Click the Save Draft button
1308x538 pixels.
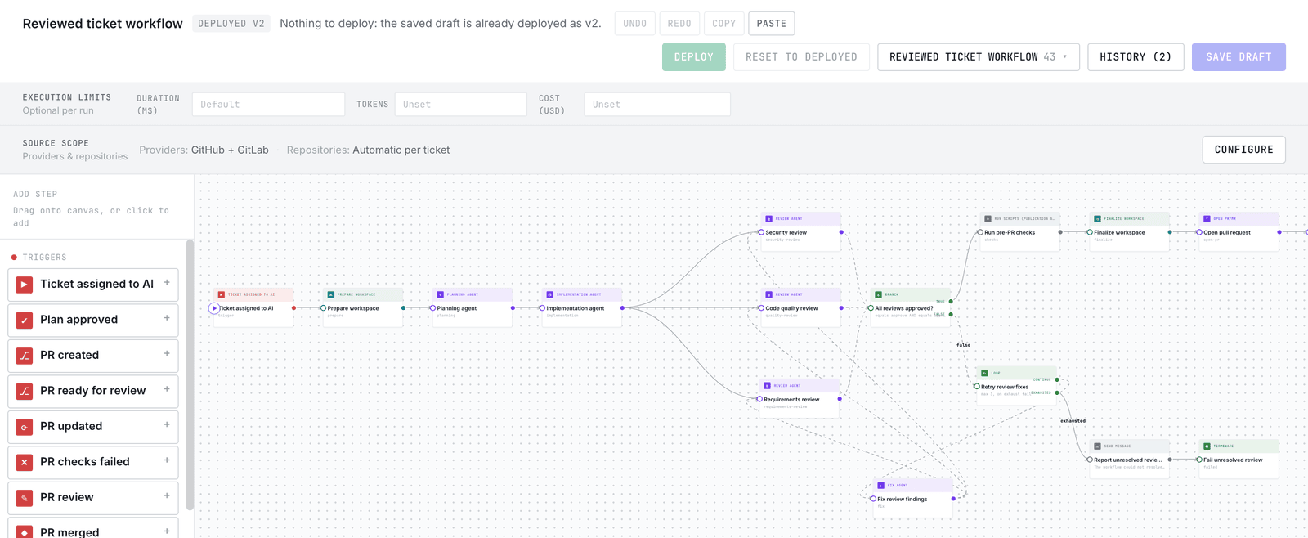click(1239, 57)
